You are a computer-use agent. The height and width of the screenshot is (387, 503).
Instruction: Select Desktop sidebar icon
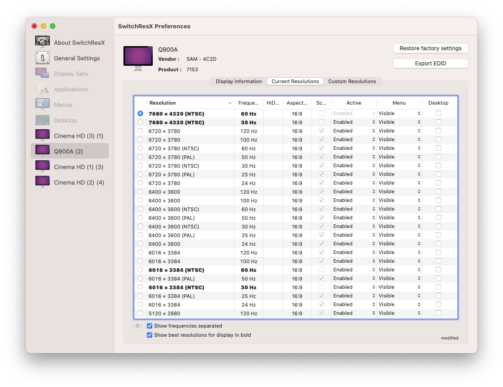point(43,120)
